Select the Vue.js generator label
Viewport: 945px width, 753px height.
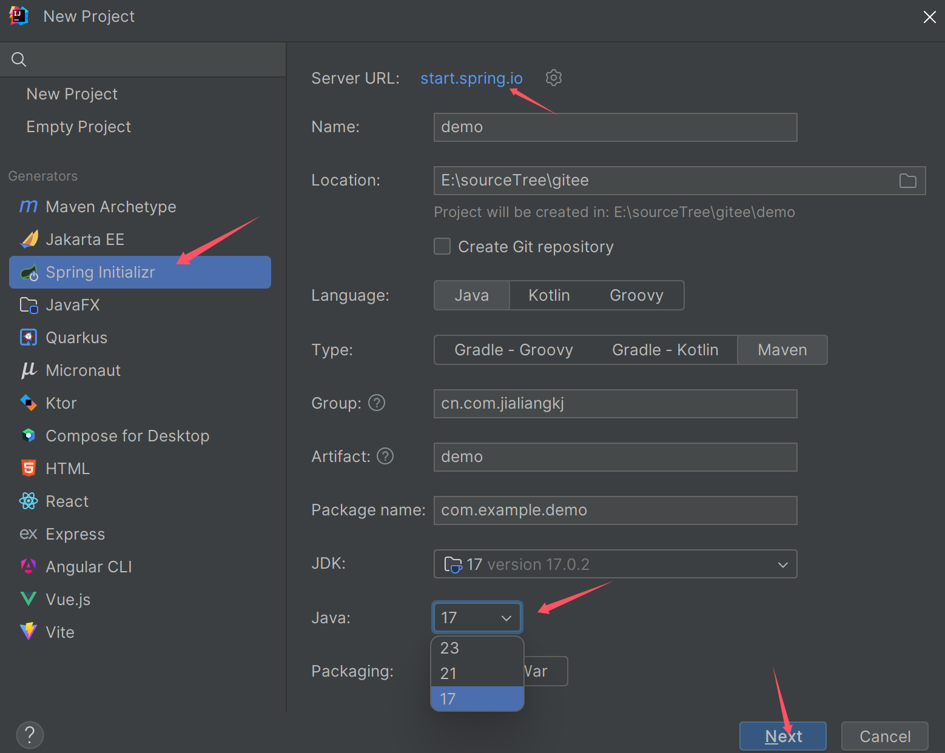(68, 600)
